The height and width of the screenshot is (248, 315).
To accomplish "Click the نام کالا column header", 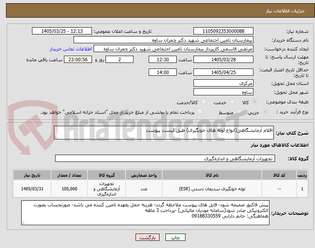I will click(x=212, y=175).
